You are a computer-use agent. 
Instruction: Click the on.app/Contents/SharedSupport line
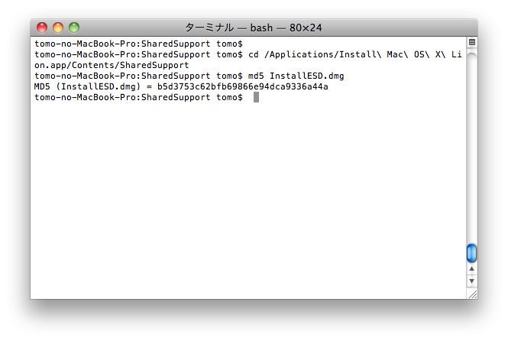tap(112, 65)
